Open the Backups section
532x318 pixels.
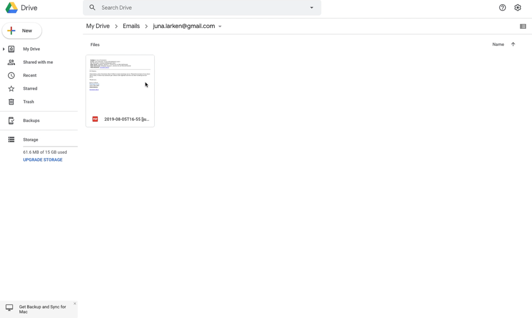click(31, 121)
